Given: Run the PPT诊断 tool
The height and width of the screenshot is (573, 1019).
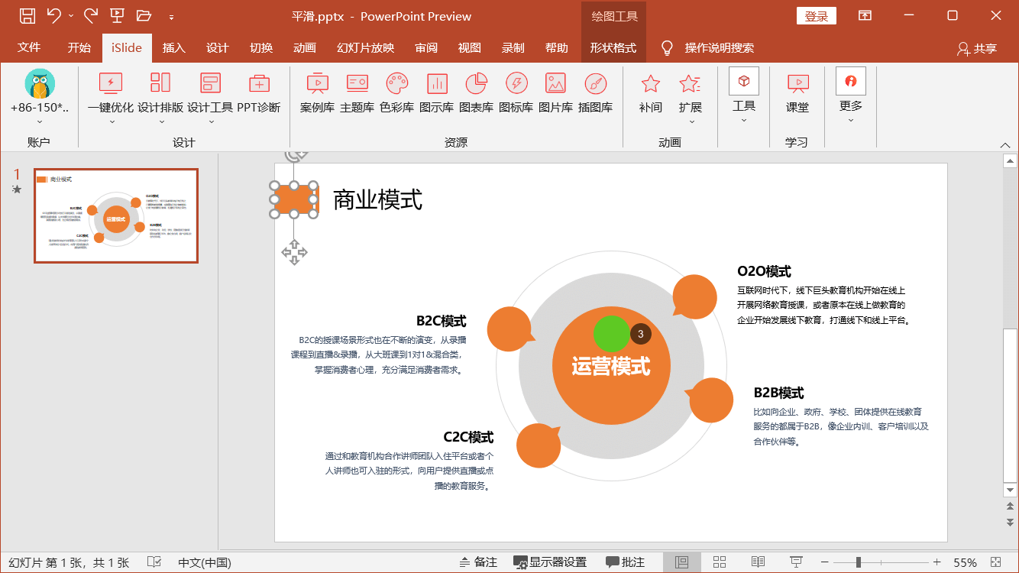Looking at the screenshot, I should click(x=259, y=93).
